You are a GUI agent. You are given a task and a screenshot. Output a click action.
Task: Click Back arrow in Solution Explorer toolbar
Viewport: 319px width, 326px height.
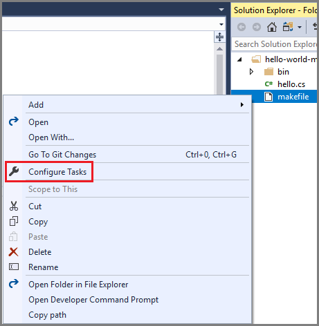(x=241, y=27)
